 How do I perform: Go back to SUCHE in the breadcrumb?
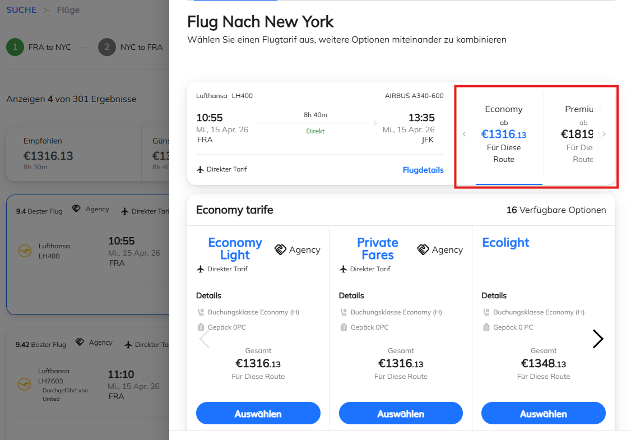(21, 10)
